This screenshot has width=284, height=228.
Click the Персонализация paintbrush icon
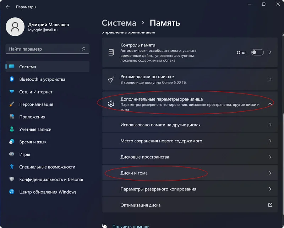click(12, 104)
